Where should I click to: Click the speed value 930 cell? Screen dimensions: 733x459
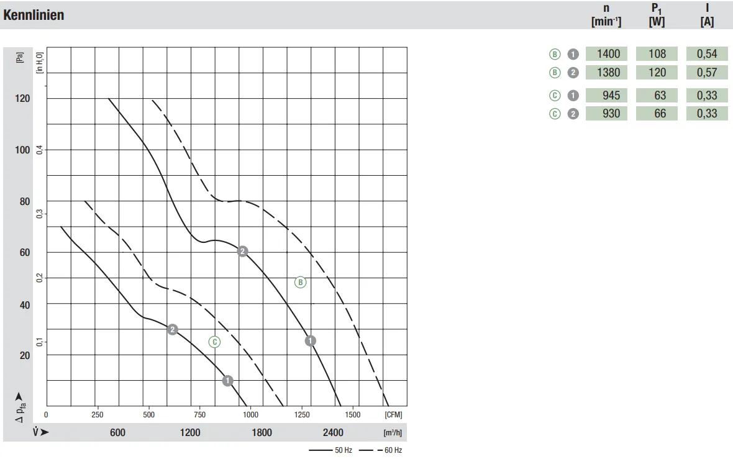606,114
